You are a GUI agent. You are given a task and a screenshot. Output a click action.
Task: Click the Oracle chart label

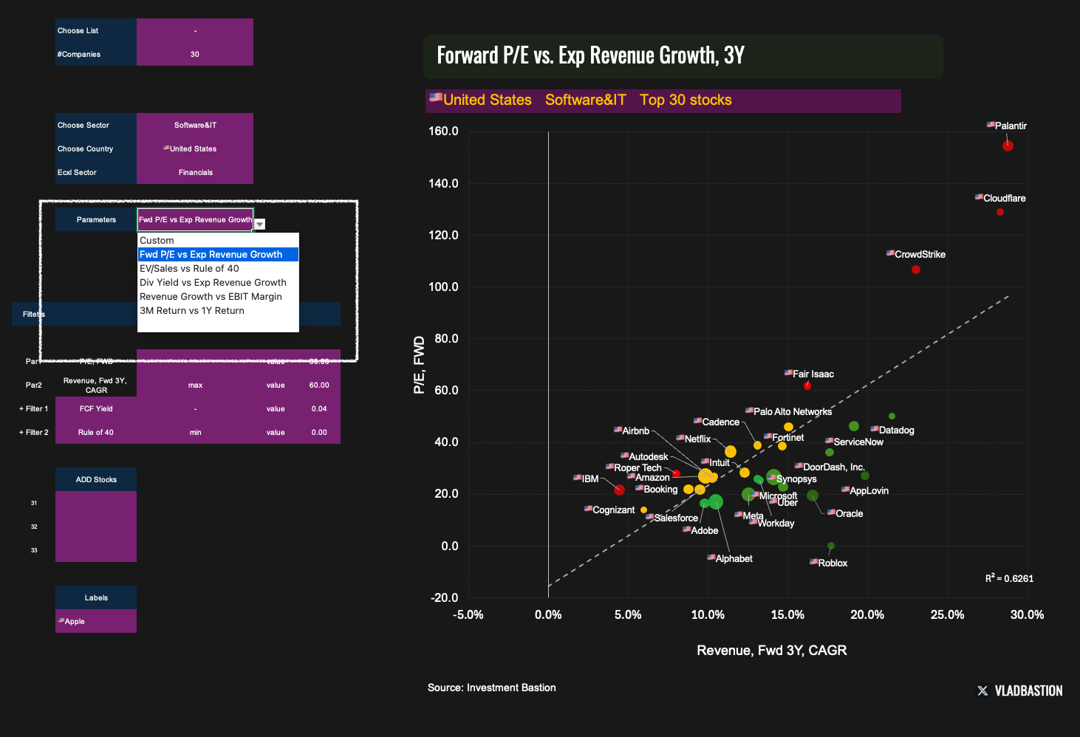845,513
